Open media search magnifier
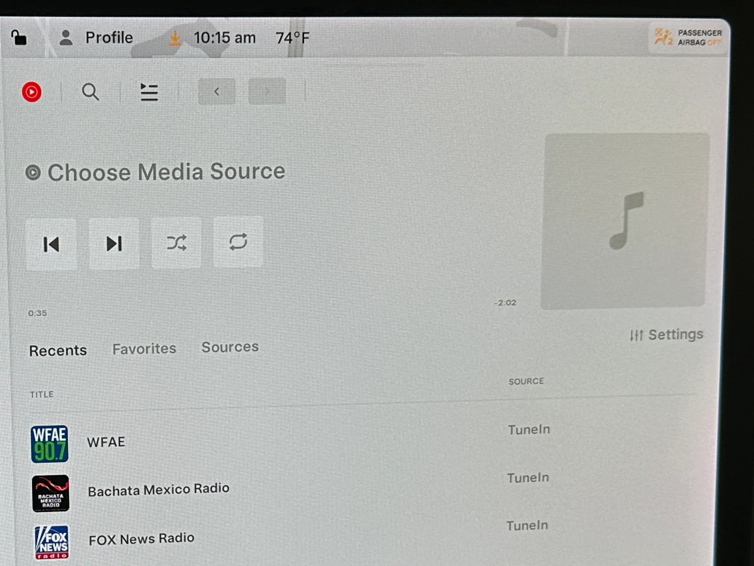This screenshot has height=566, width=754. tap(90, 92)
